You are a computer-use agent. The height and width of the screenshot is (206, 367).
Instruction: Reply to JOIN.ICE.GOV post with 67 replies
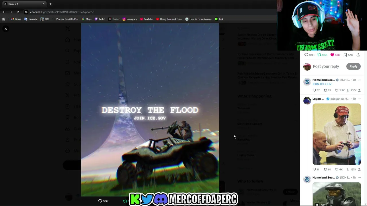coord(316,90)
